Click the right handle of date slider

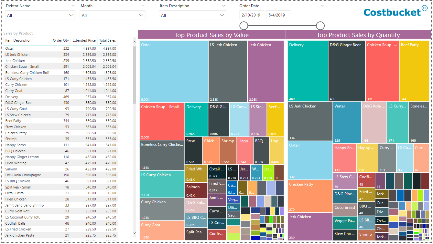320,26
